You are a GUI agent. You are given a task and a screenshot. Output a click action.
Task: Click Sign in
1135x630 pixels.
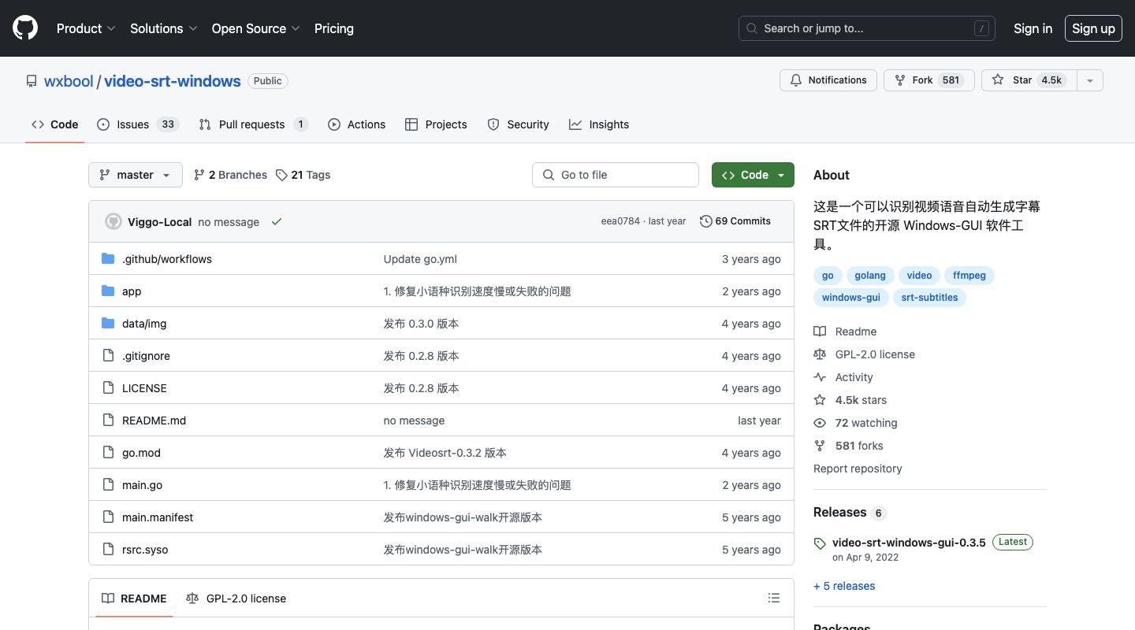[x=1033, y=28]
